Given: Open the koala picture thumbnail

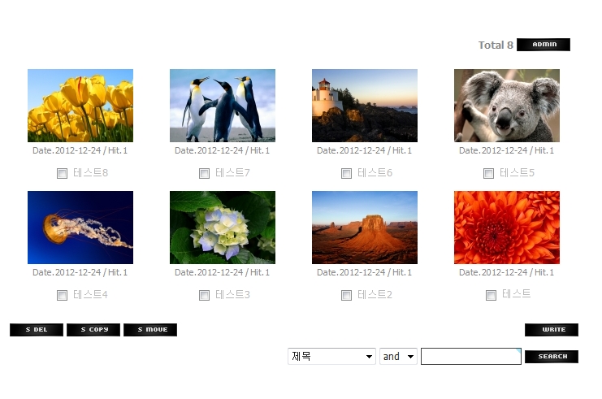Looking at the screenshot, I should coord(506,106).
